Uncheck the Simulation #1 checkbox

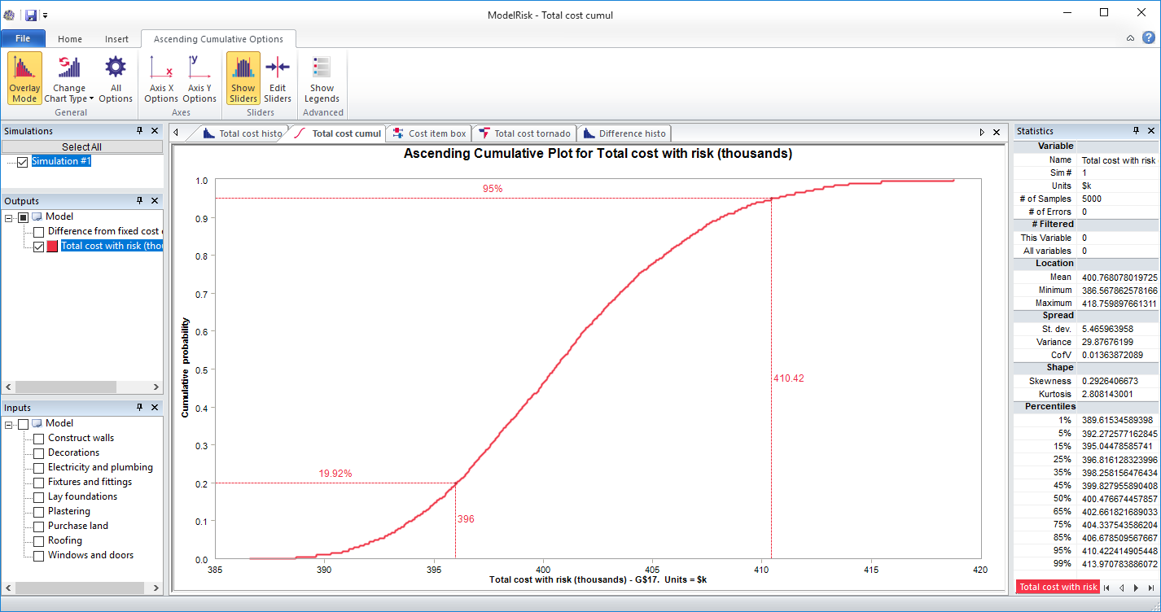pyautogui.click(x=22, y=160)
